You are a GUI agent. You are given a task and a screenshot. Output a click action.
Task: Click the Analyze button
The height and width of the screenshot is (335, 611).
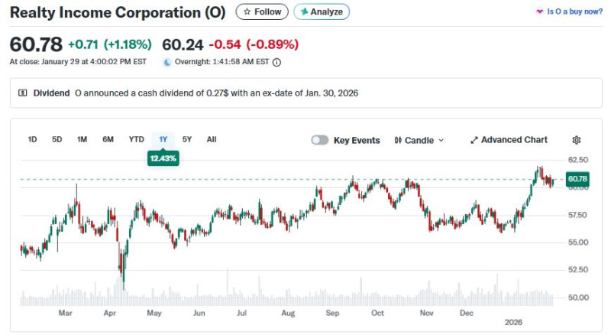tap(322, 11)
